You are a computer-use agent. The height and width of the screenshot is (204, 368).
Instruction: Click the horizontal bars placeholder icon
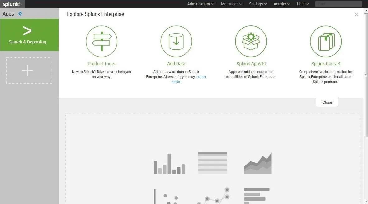point(257,196)
